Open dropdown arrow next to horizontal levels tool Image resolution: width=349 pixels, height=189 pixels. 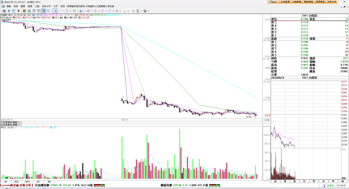click(x=71, y=11)
